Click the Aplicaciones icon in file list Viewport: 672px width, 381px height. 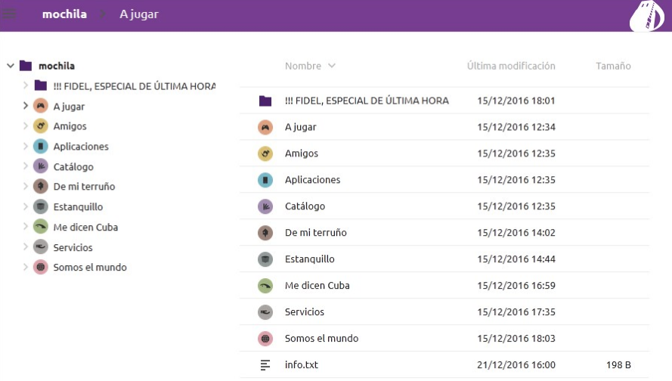(265, 180)
